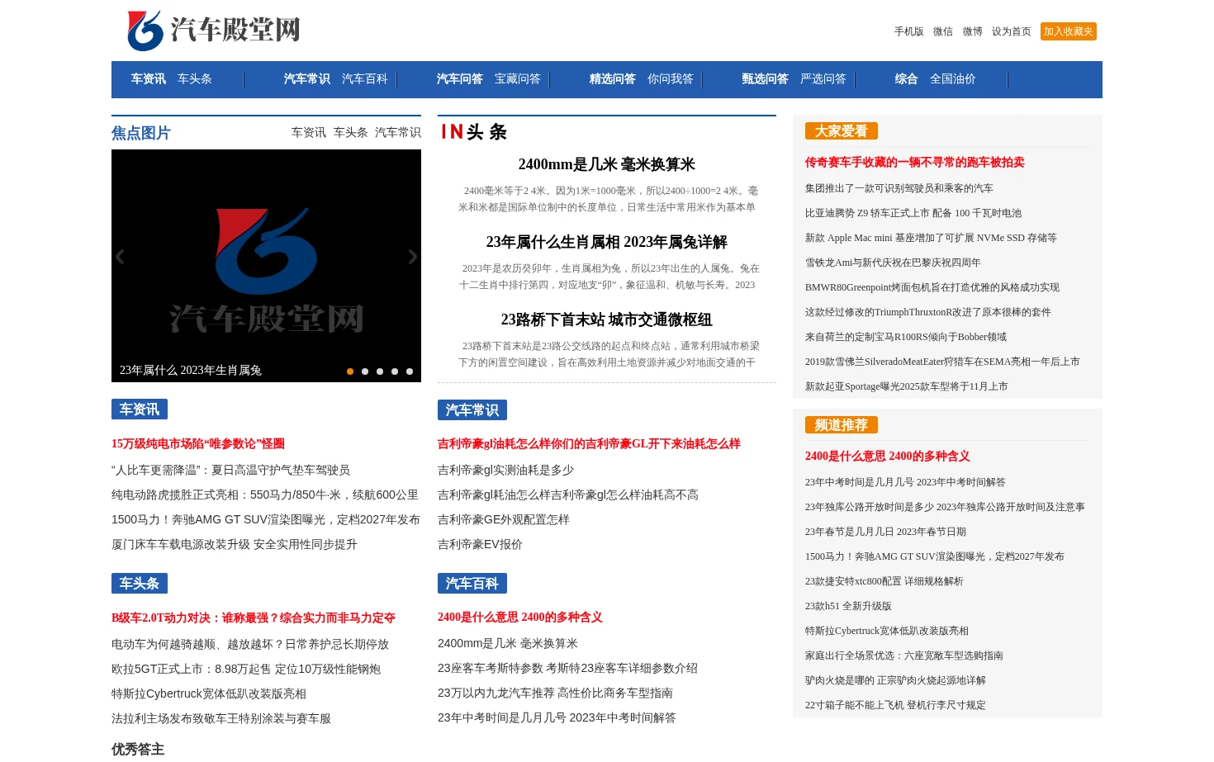Open 汽车百科 item 2400mm是几米 毫米换算米
Image resolution: width=1214 pixels, height=762 pixels.
coord(508,644)
